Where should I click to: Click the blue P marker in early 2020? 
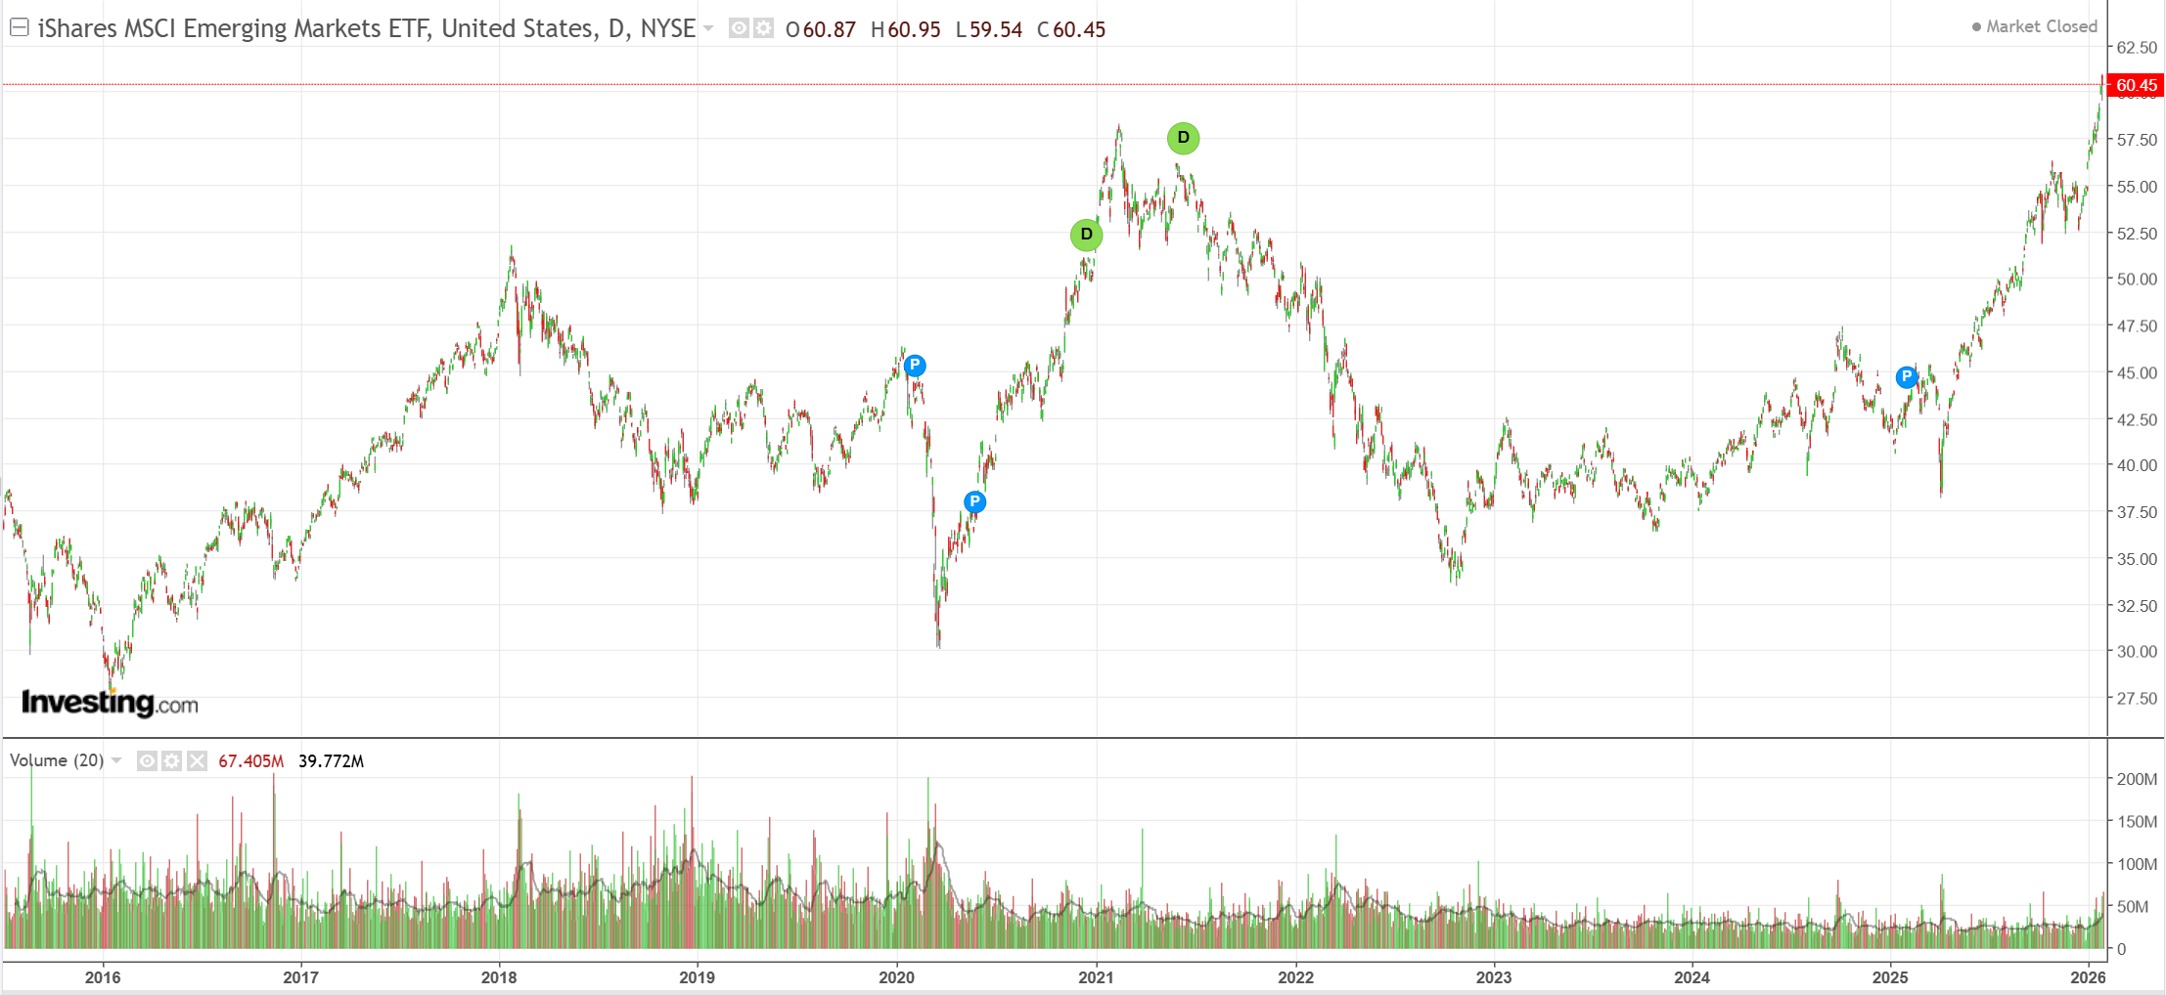pyautogui.click(x=915, y=366)
